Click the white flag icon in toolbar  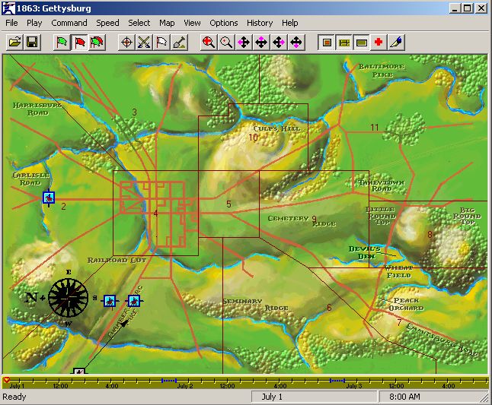coord(161,43)
